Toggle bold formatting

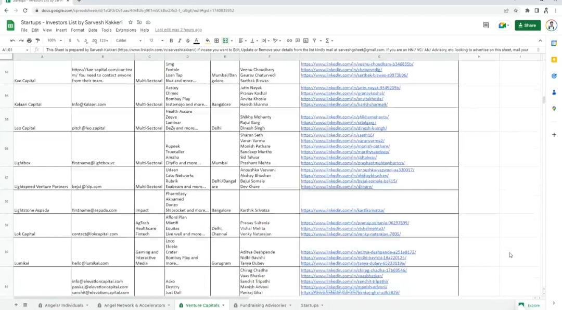click(x=171, y=41)
